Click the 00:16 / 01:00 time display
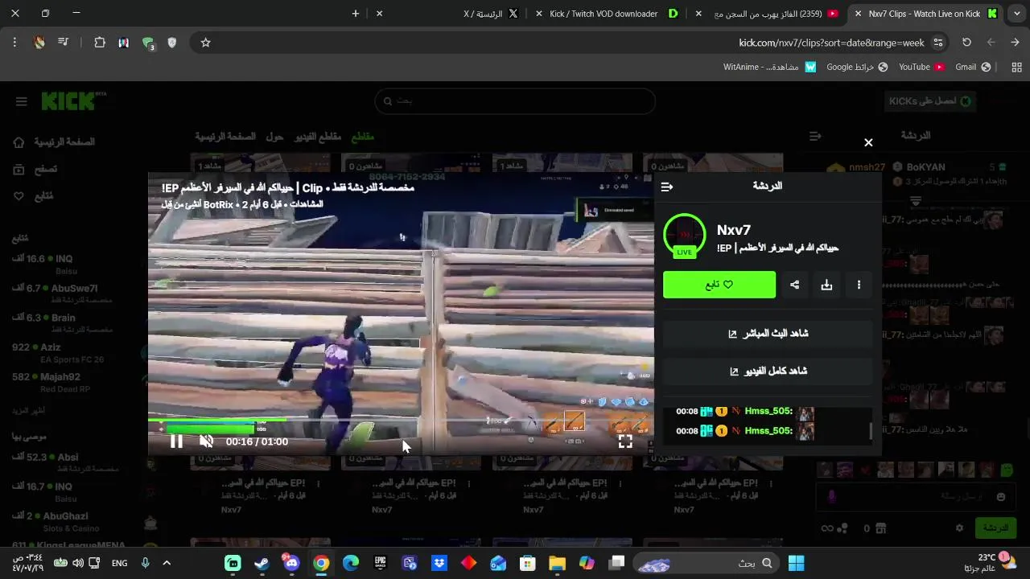Screen dimensions: 1030x579 coord(257,441)
